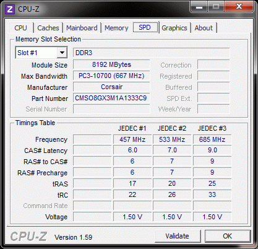Viewport: 258px width, 249px height.
Task: Click the Module Size label
Action: 49,65
